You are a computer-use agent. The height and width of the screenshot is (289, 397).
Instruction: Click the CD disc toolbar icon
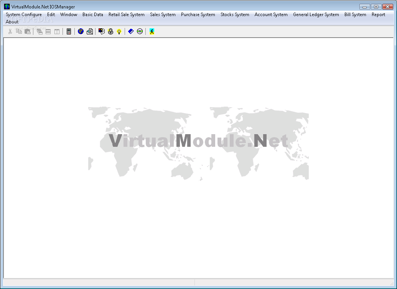[140, 31]
